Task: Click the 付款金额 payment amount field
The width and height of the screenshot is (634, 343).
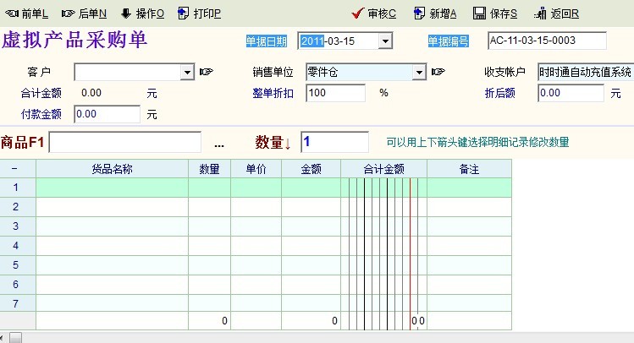Action: pos(107,113)
